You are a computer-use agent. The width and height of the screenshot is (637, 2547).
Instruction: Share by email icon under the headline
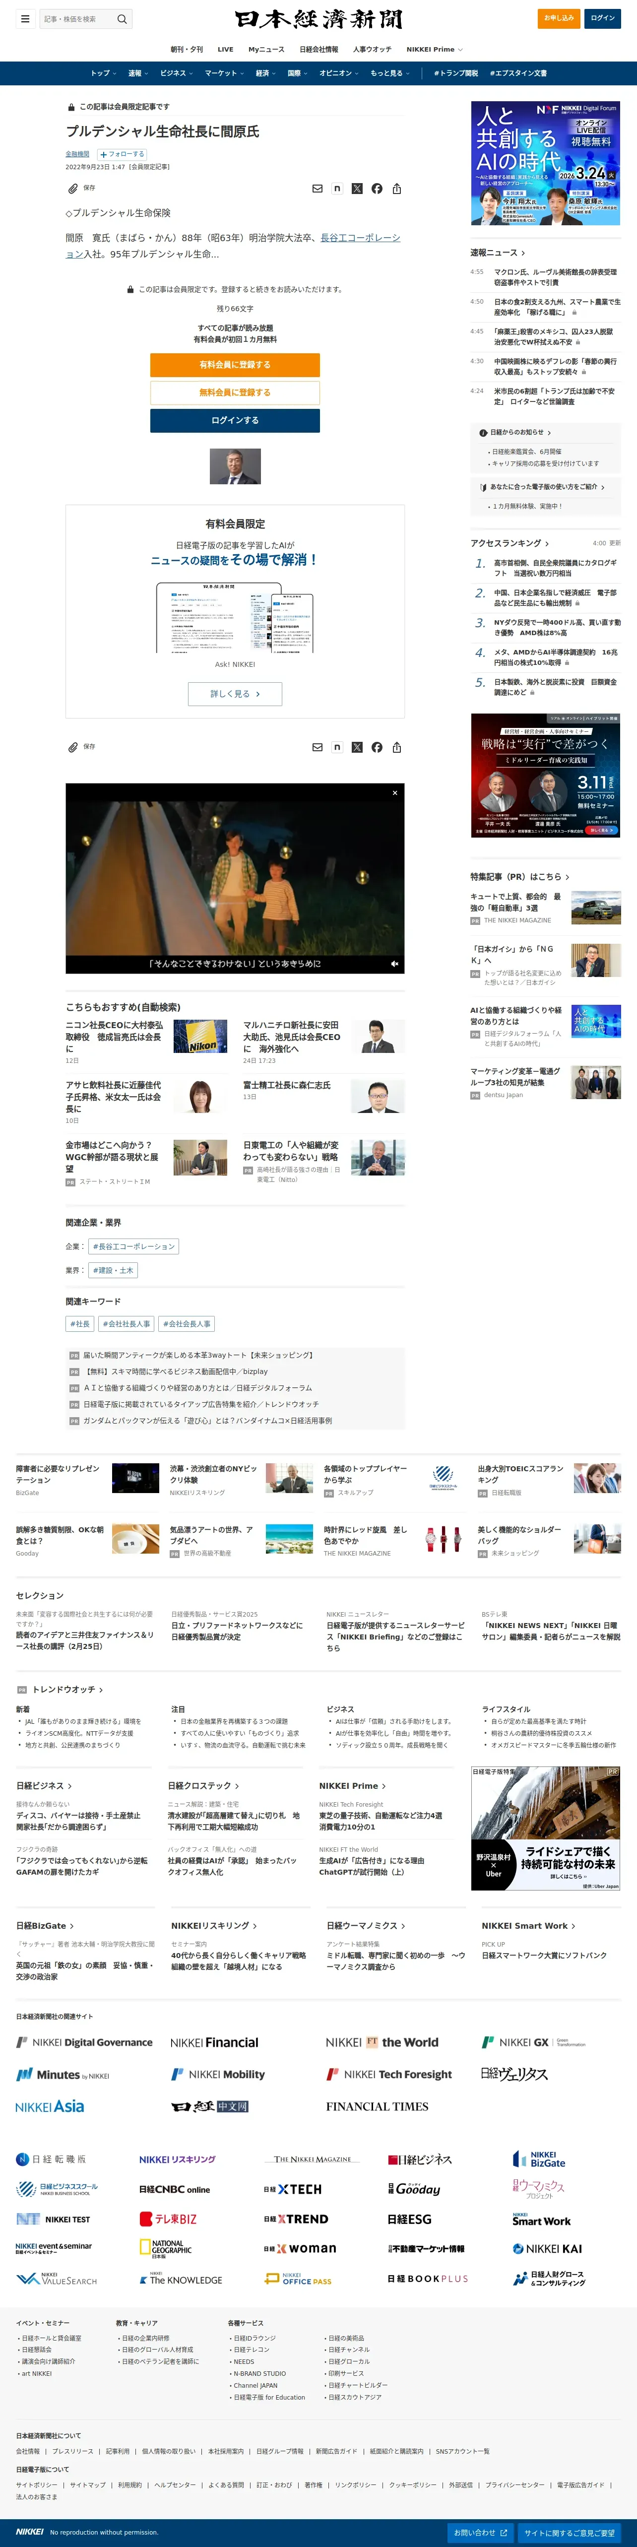pos(318,188)
